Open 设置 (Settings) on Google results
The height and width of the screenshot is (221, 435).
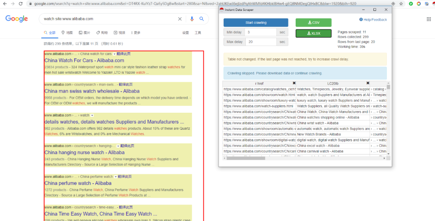186,33
